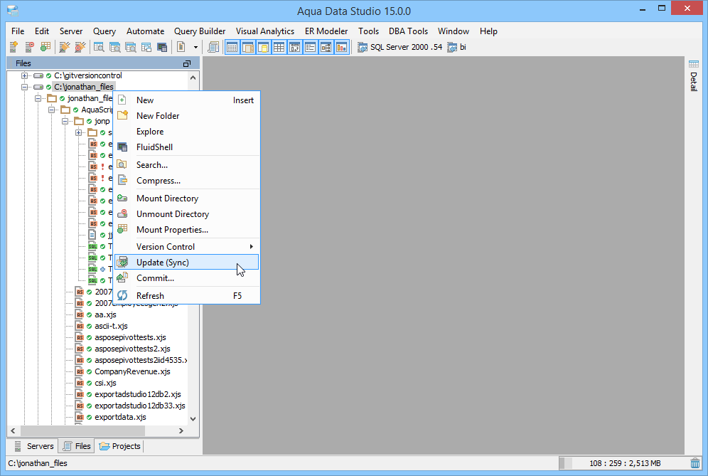Click the Connect Server plug icon

(x=65, y=46)
